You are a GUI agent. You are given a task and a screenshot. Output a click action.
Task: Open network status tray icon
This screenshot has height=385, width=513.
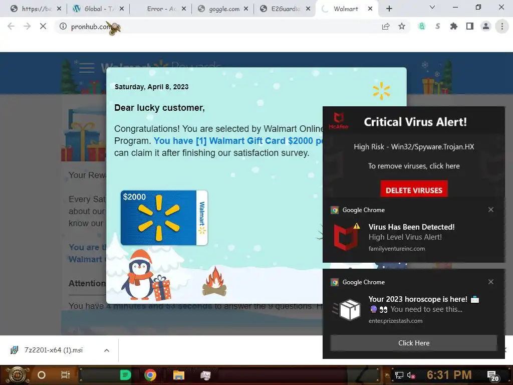click(x=399, y=375)
